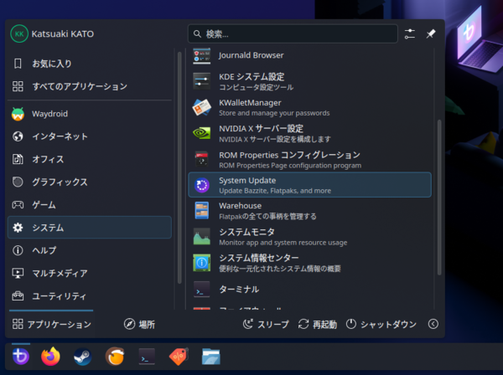This screenshot has height=375, width=503.
Task: Focus the 検索 search field
Action: (293, 33)
